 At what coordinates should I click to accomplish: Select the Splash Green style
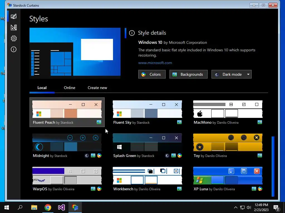[x=147, y=146]
